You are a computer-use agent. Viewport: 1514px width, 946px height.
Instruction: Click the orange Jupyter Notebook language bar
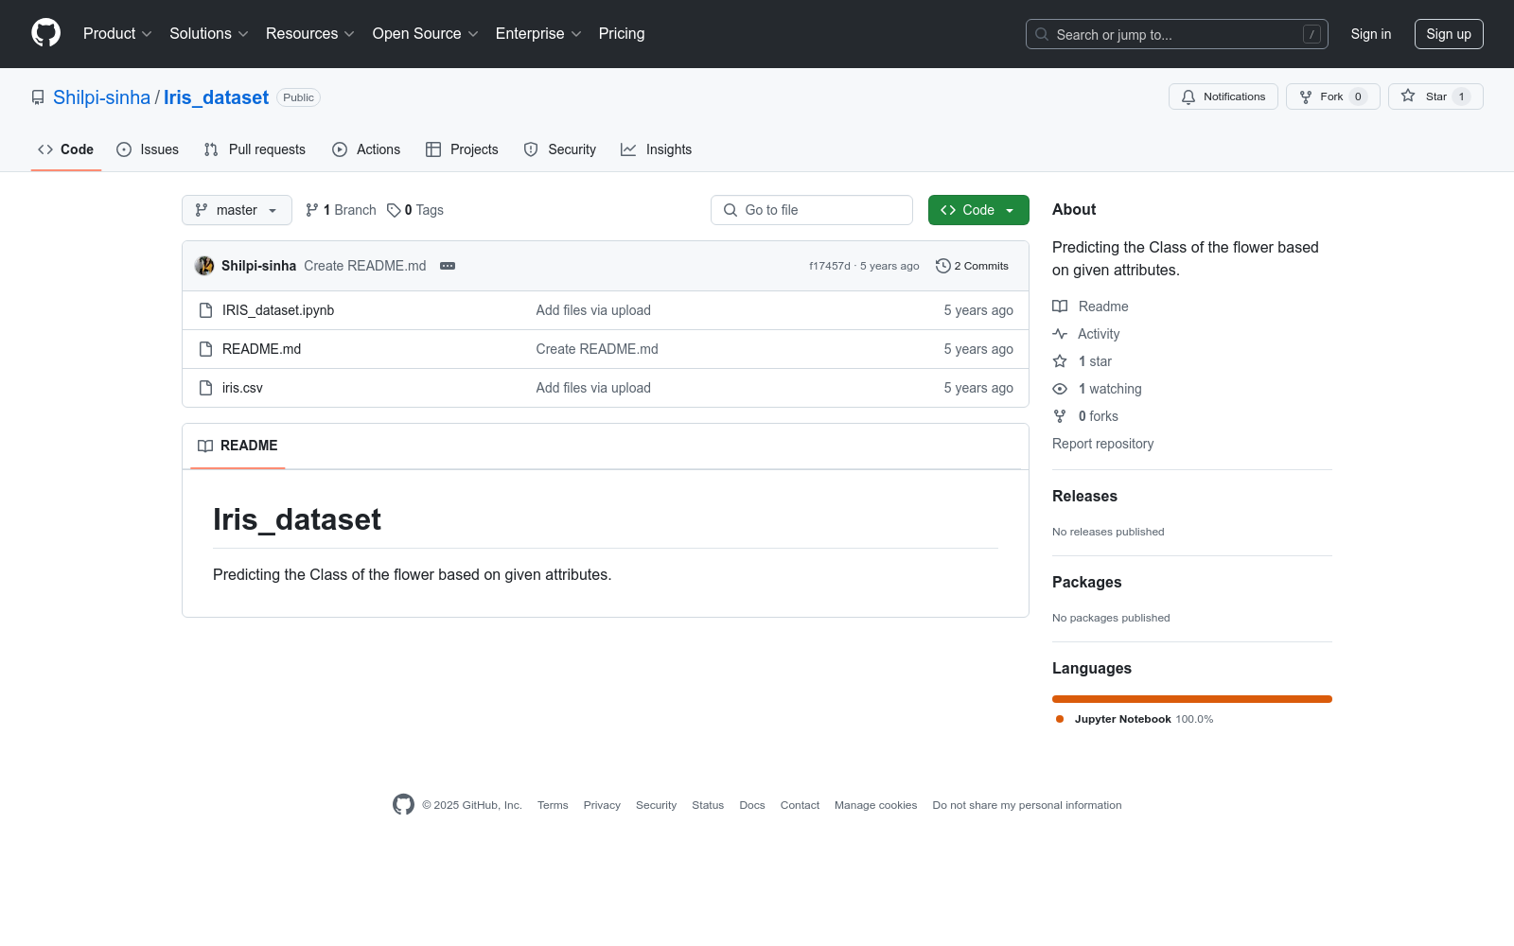pyautogui.click(x=1192, y=699)
